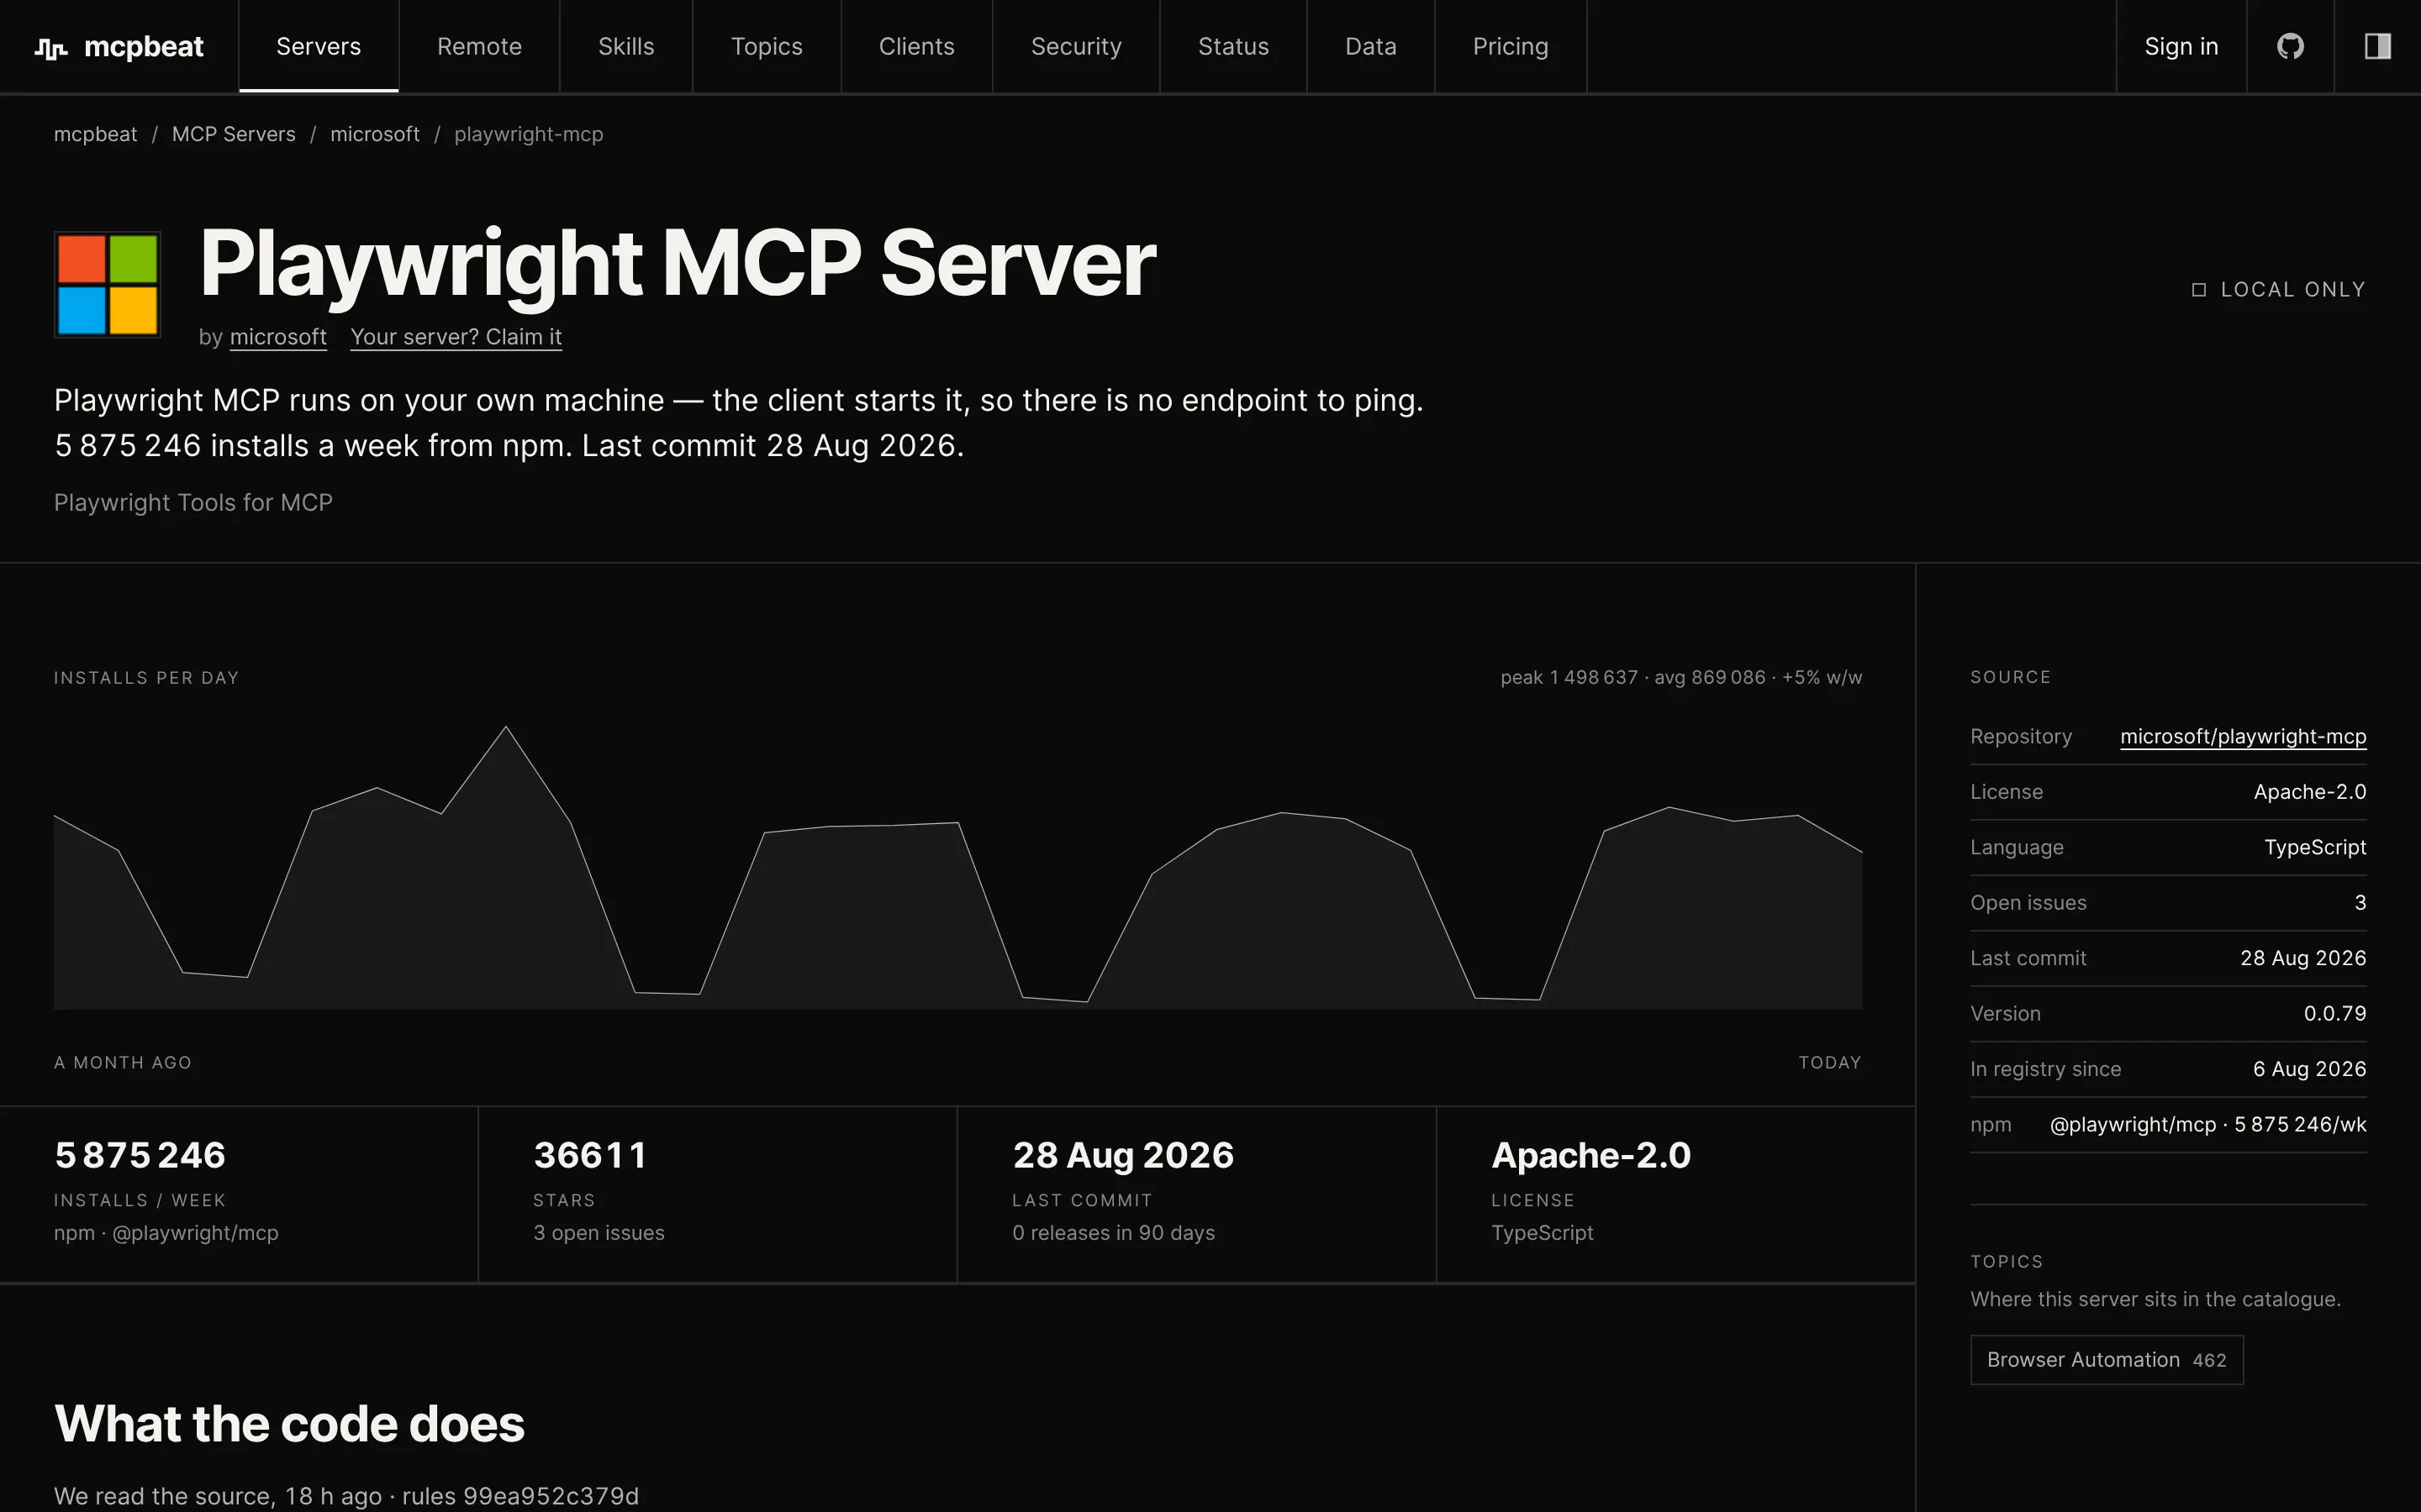
Task: Open the Data tab
Action: pyautogui.click(x=1370, y=46)
